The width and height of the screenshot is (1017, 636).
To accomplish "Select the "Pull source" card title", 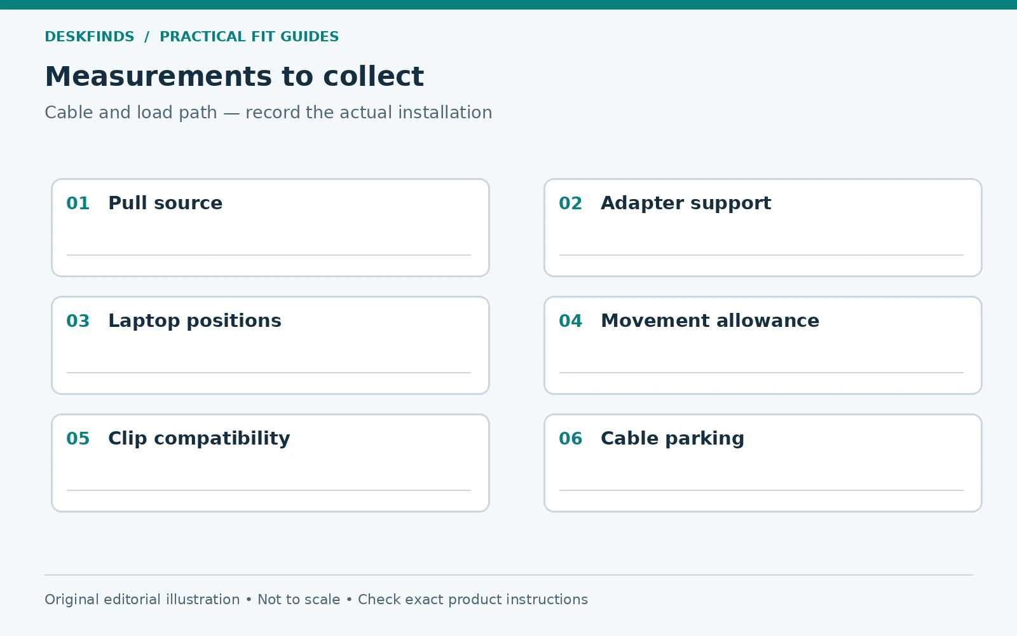I will (x=165, y=204).
